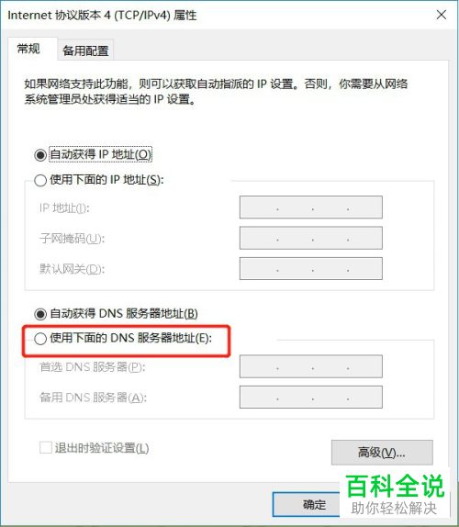
Task: Open the 备用配置 tab
Action: tap(85, 50)
